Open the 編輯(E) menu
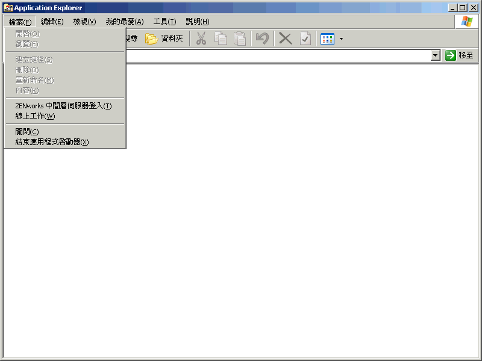 (52, 22)
